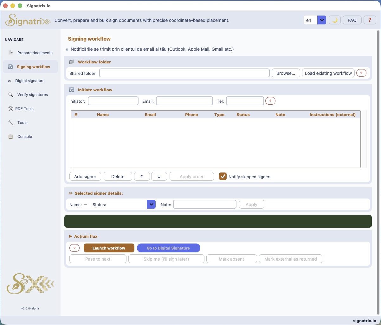This screenshot has width=381, height=325.
Task: Click the red help icon top right
Action: tap(370, 20)
